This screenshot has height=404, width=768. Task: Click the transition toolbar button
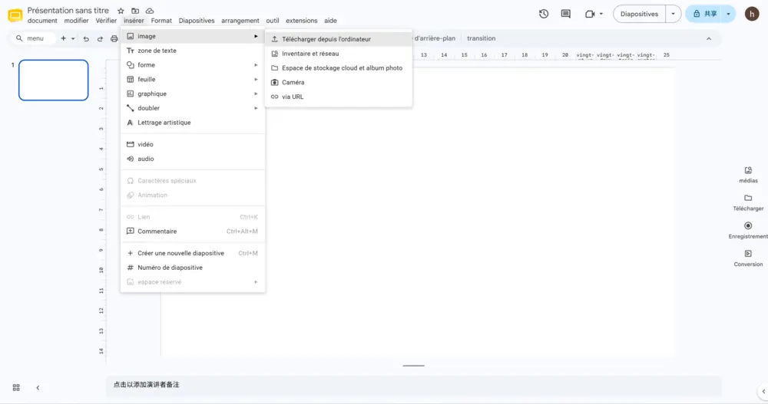[481, 38]
